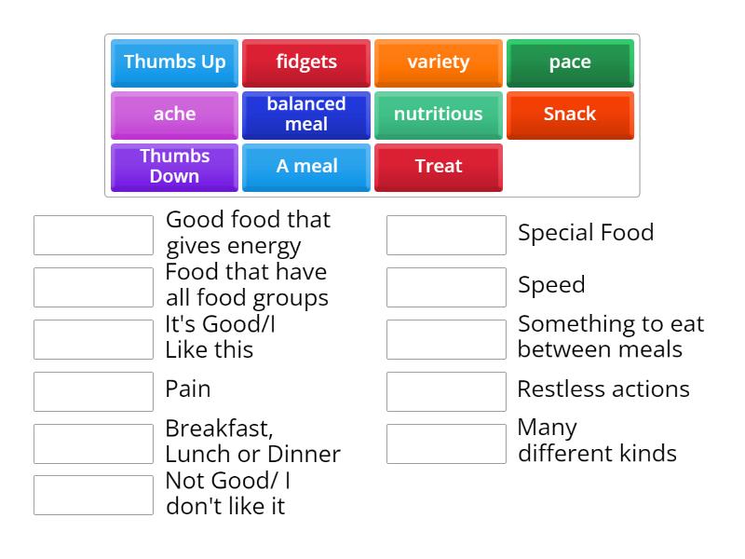
Task: Select the 'Treat' word tile
Action: (438, 166)
